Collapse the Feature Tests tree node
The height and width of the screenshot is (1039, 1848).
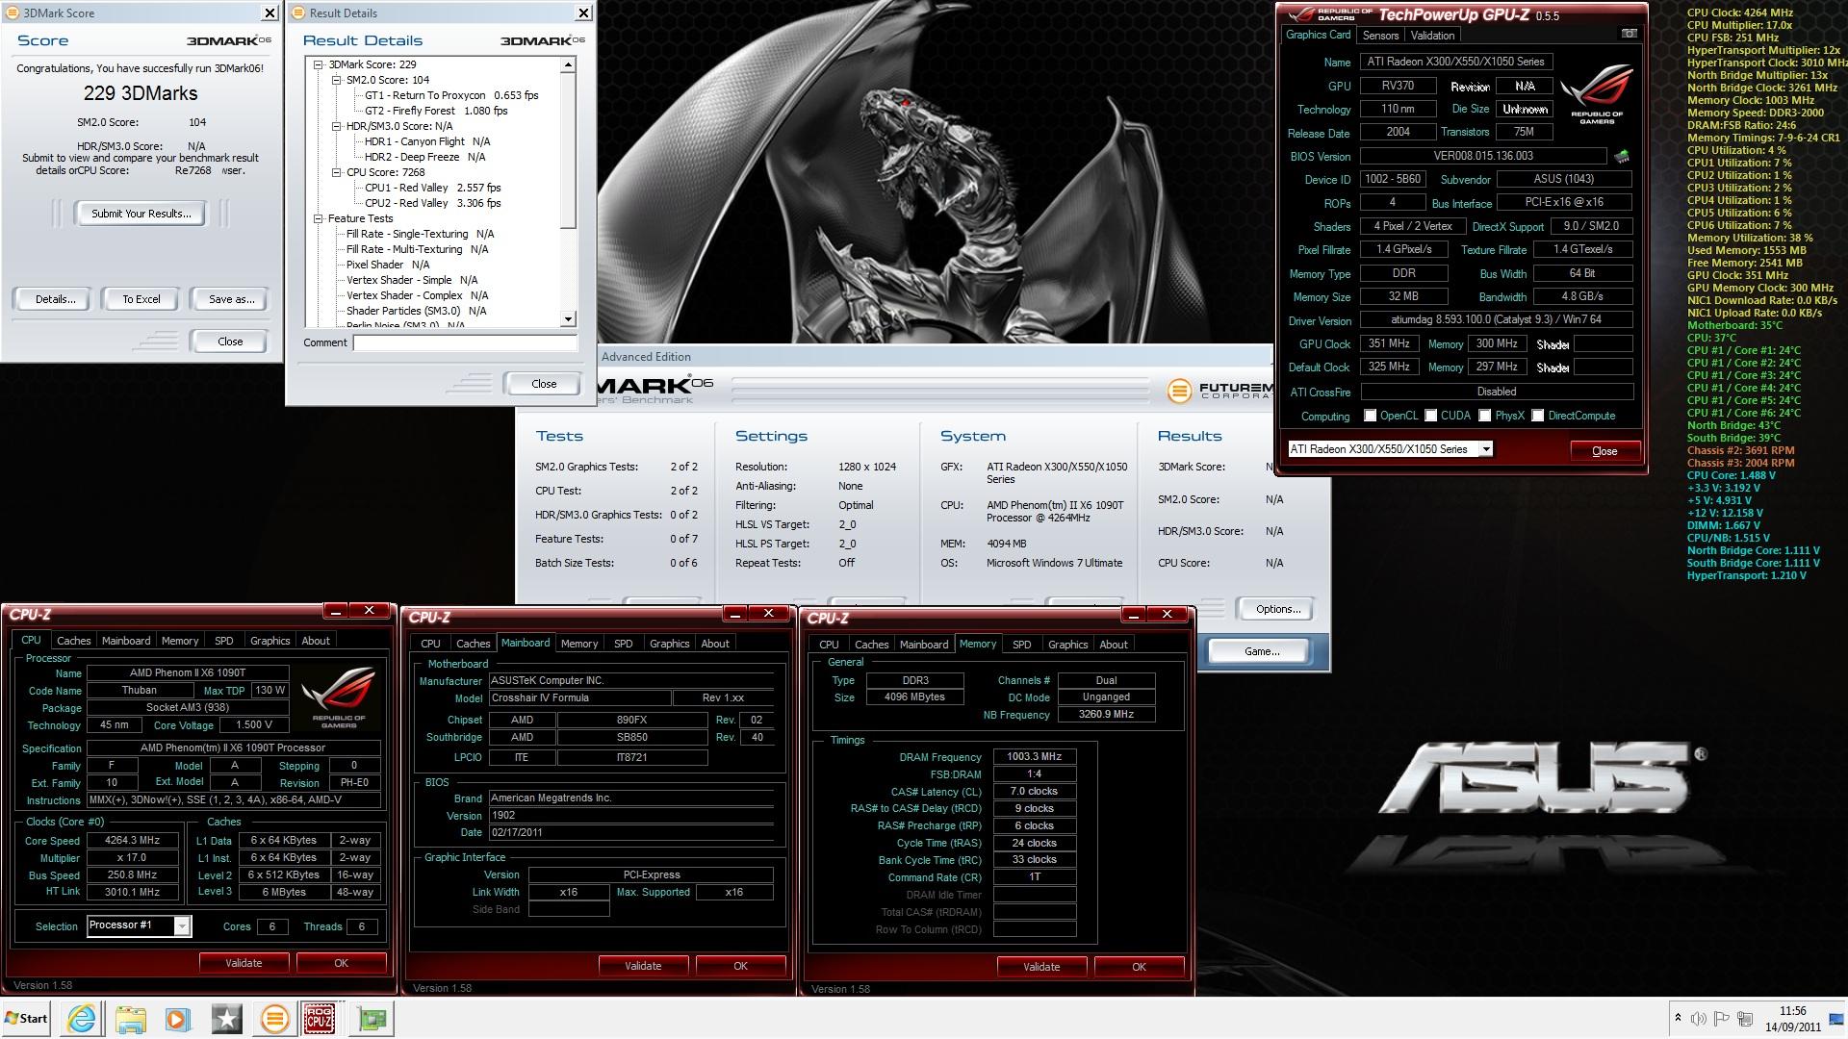(x=319, y=218)
